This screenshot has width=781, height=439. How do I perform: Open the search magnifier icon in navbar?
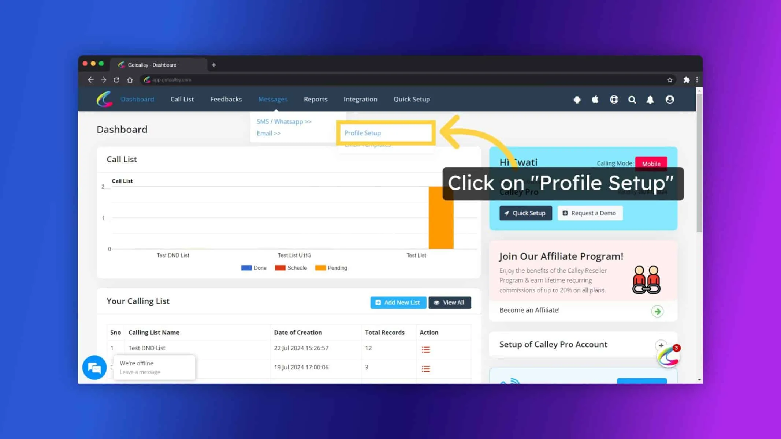(632, 100)
